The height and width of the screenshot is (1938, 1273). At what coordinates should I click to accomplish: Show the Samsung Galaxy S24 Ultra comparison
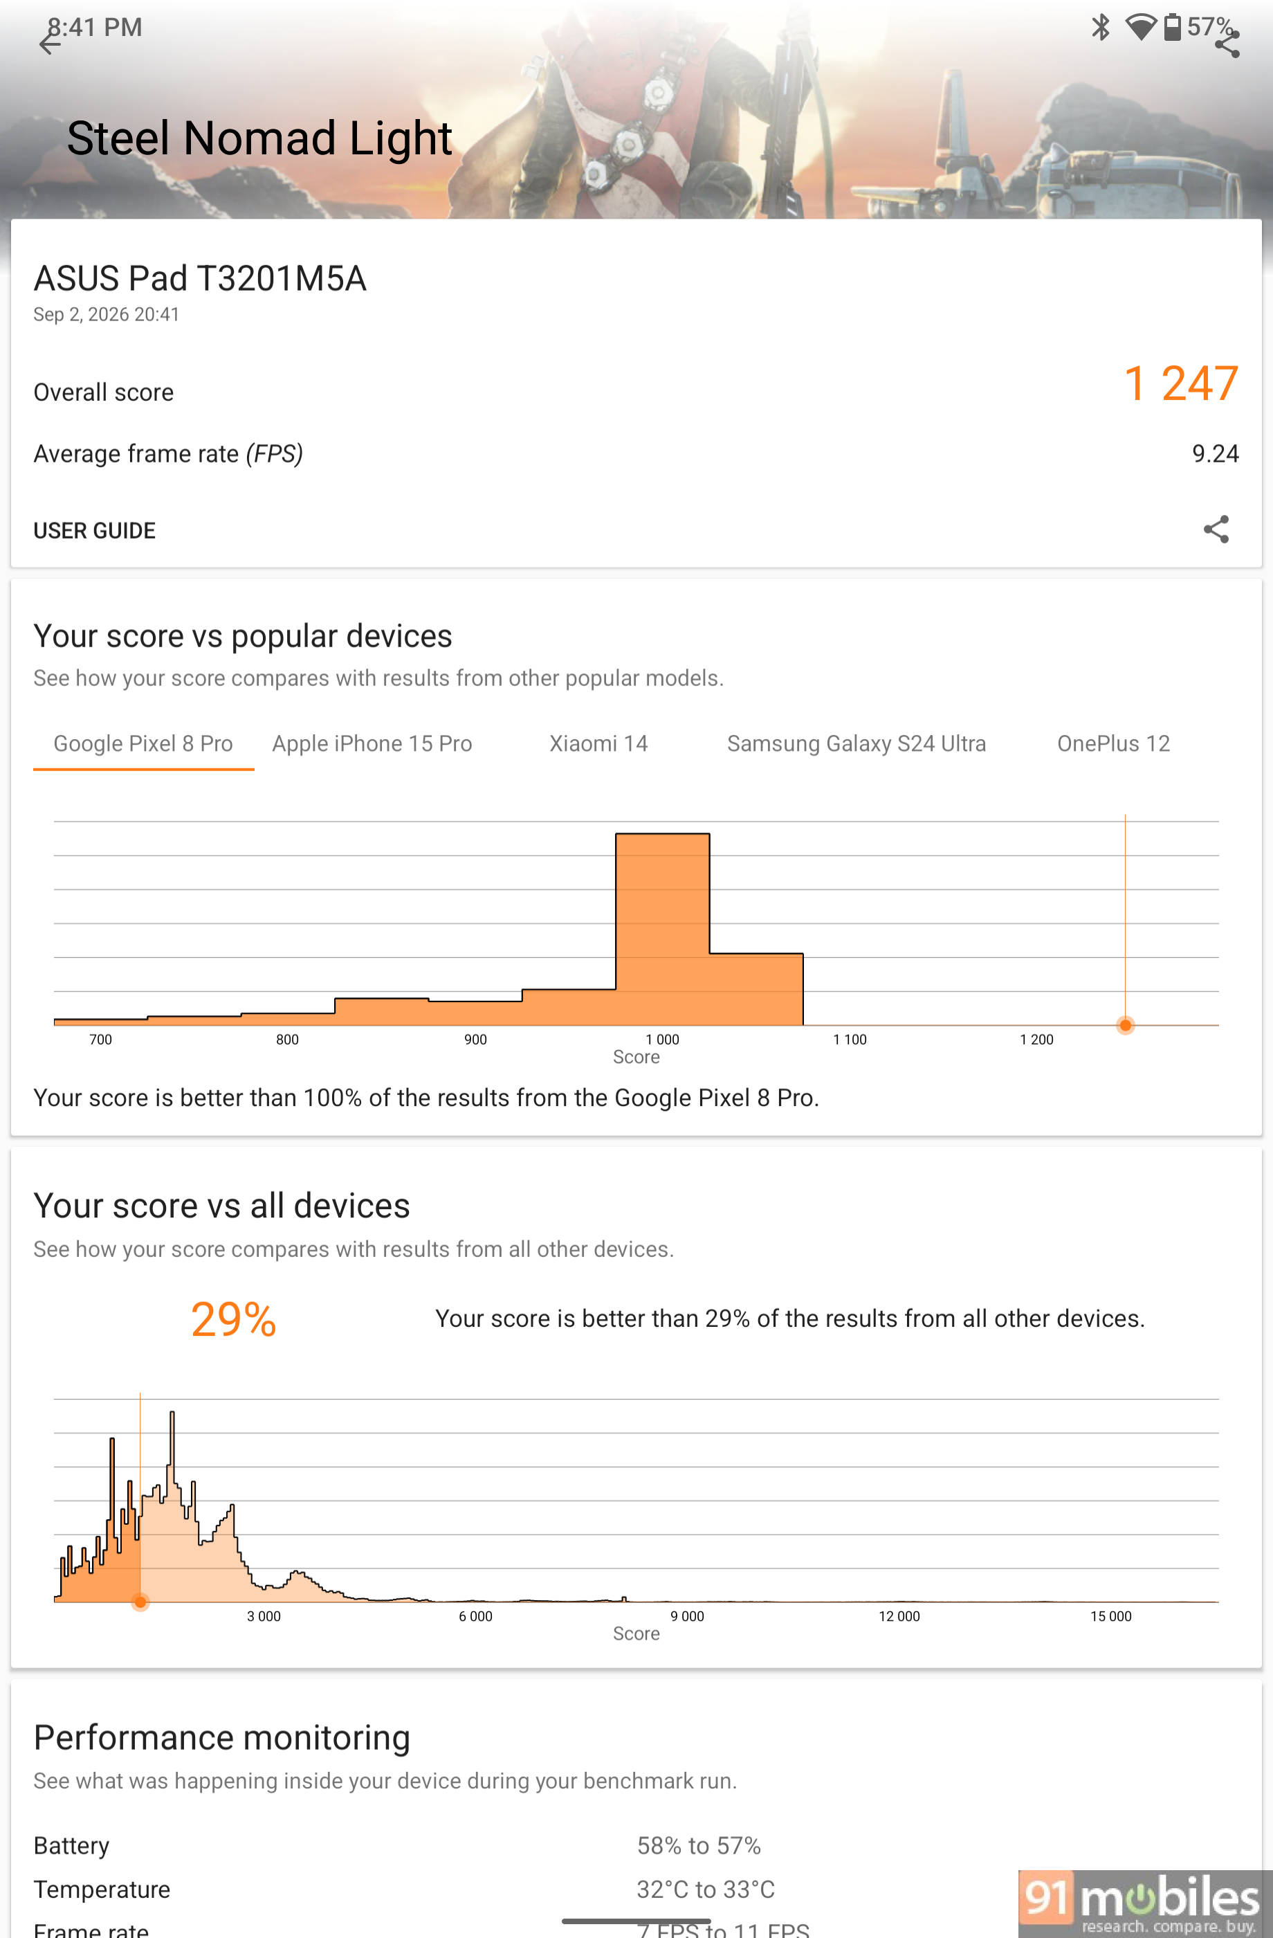click(x=857, y=743)
